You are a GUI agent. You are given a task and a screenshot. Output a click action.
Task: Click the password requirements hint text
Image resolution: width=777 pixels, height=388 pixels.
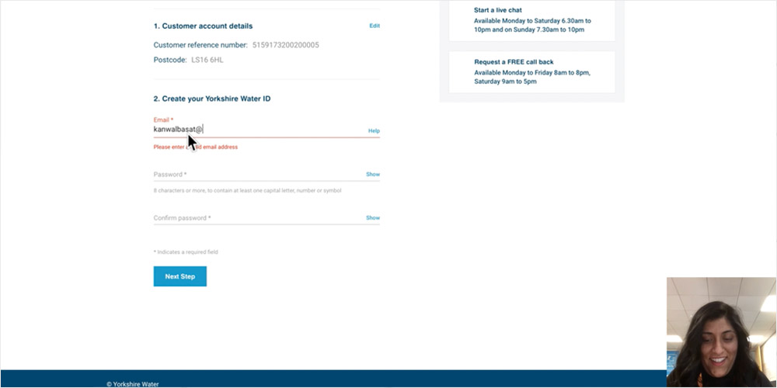(247, 190)
